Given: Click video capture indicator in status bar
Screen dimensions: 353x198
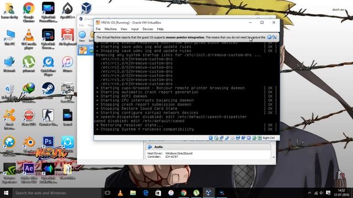Looking at the screenshot, I should [x=243, y=138].
